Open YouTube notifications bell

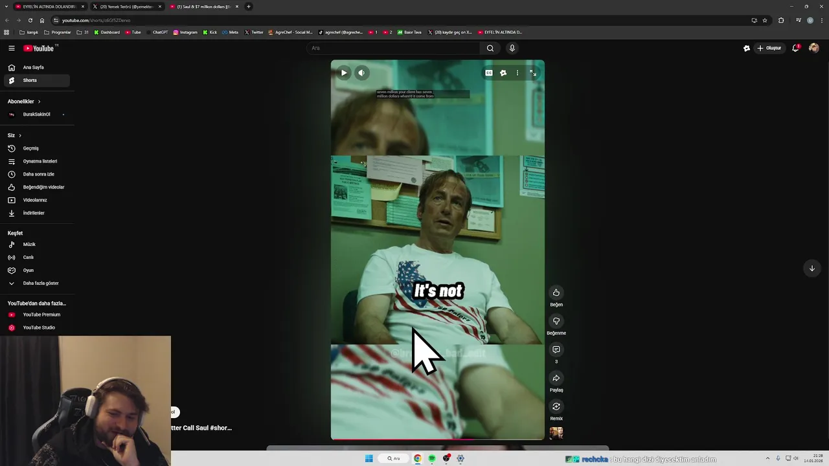coord(795,48)
